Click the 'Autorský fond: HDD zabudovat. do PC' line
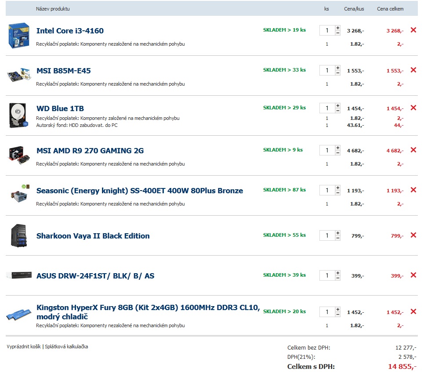 click(x=77, y=125)
